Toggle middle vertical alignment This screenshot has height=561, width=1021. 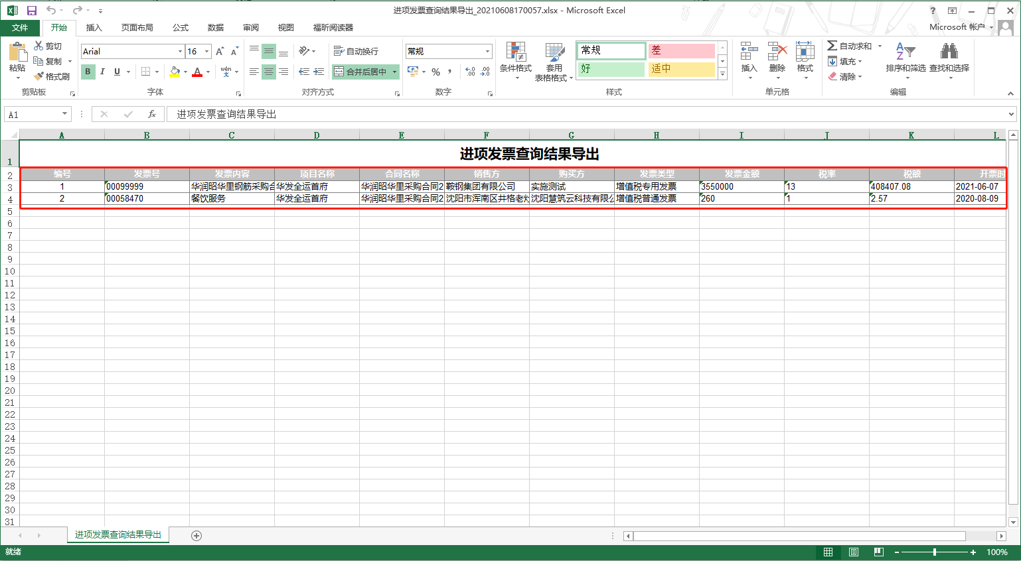(x=269, y=51)
